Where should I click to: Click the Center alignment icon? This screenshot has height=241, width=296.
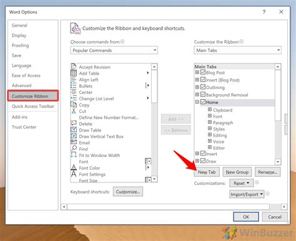tap(74, 92)
